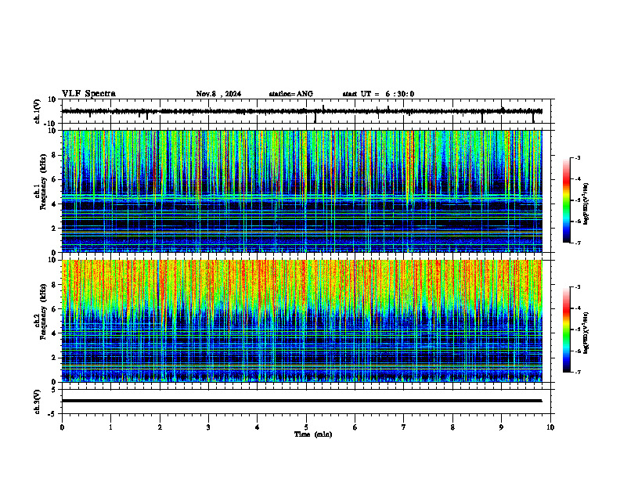Viewport: 620px width, 479px height.
Task: Click the time axis tick label "5"
Action: 306,427
